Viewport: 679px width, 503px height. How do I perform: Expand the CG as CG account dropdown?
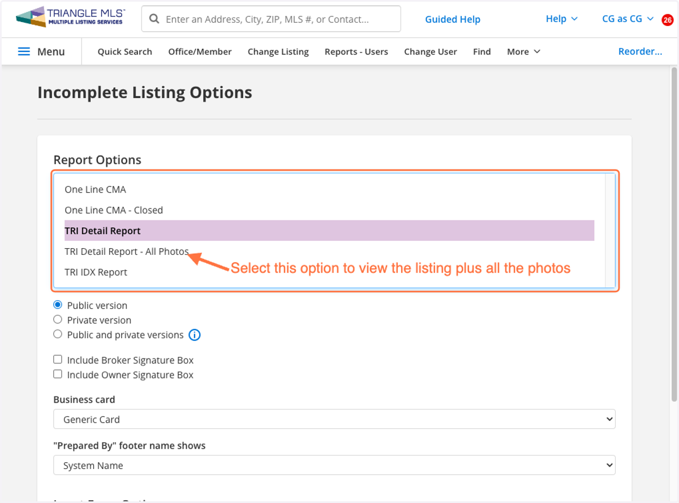628,19
